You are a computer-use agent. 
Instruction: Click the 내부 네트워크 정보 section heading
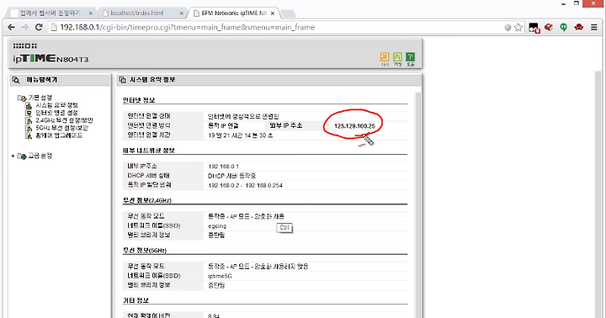point(149,151)
